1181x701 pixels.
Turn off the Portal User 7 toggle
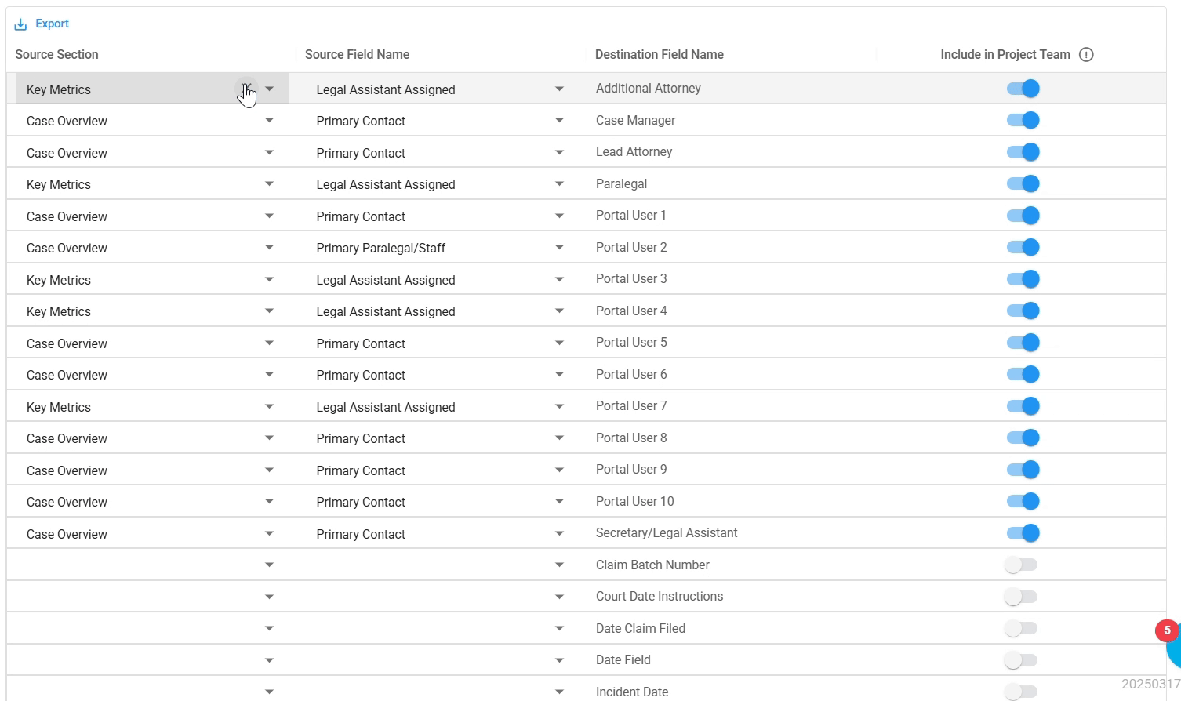1023,406
